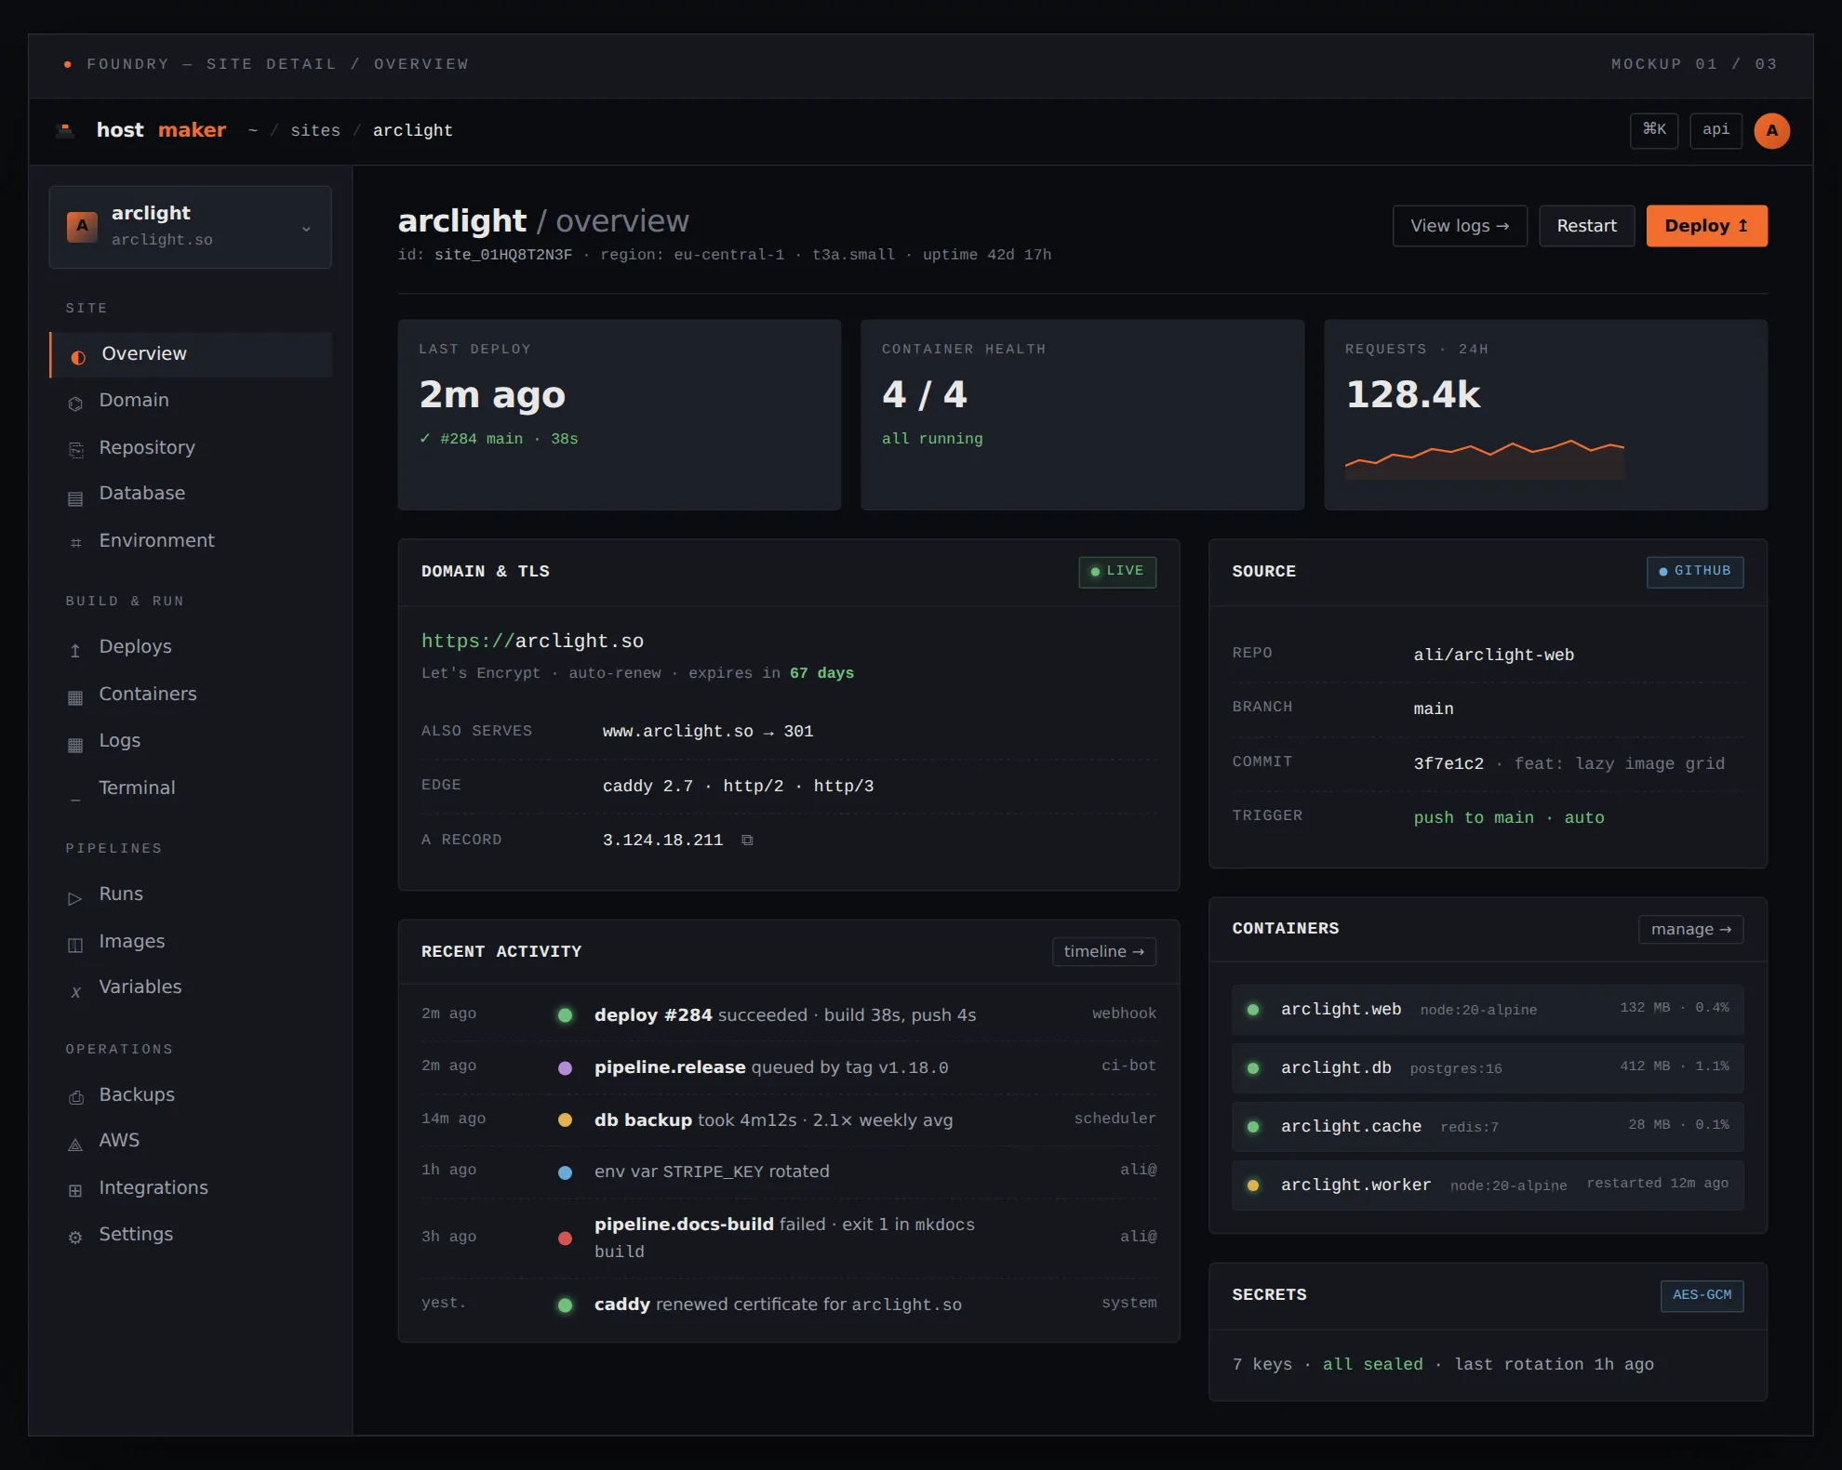The height and width of the screenshot is (1470, 1842).
Task: Go to Domain section
Action: pyautogui.click(x=191, y=401)
